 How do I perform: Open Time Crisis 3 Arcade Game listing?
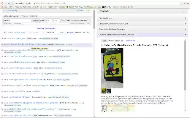20,56
